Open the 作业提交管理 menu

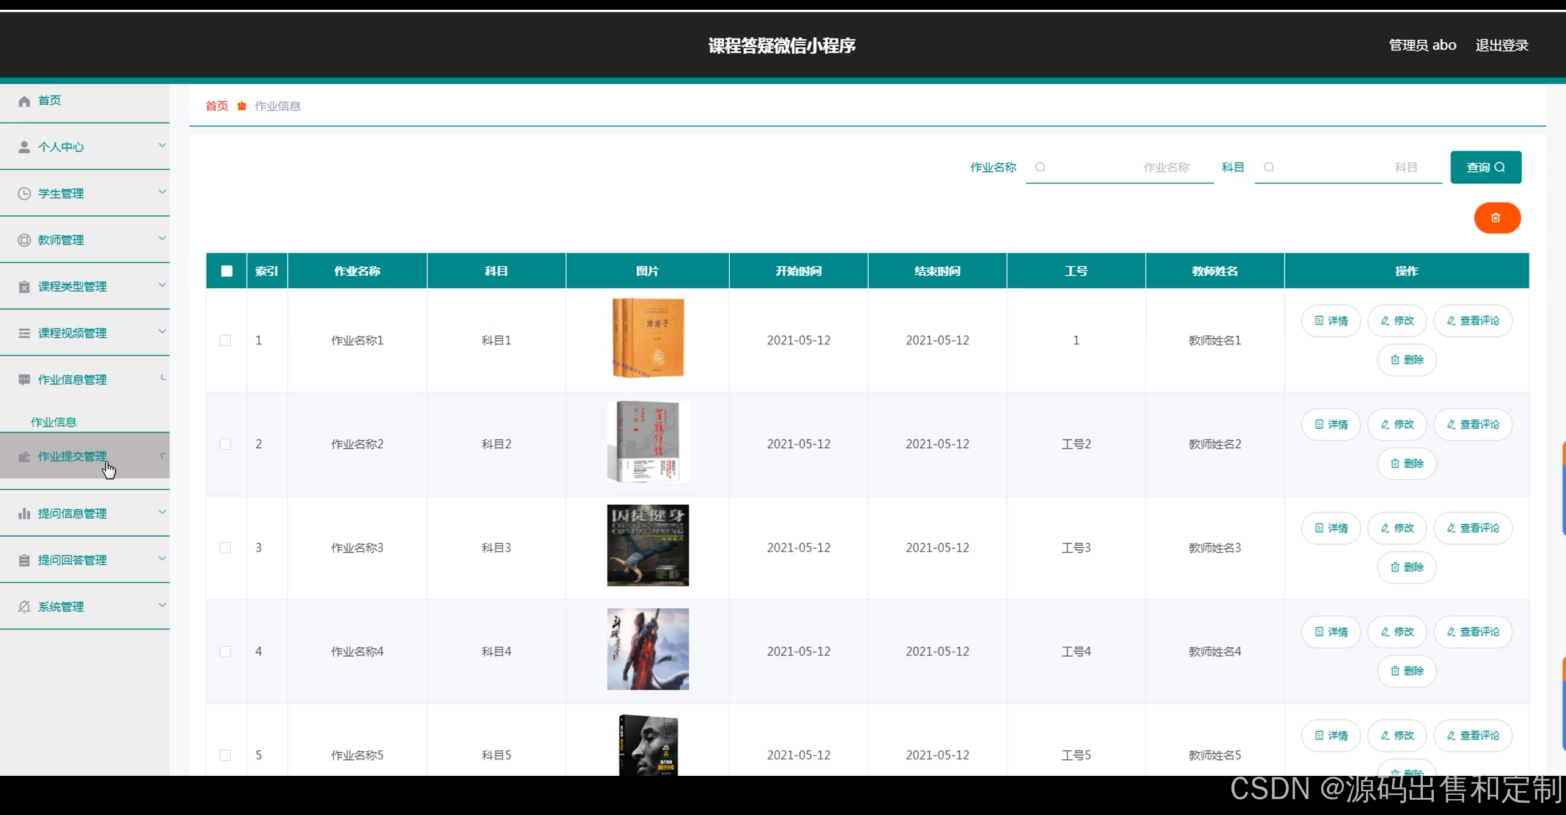(72, 456)
